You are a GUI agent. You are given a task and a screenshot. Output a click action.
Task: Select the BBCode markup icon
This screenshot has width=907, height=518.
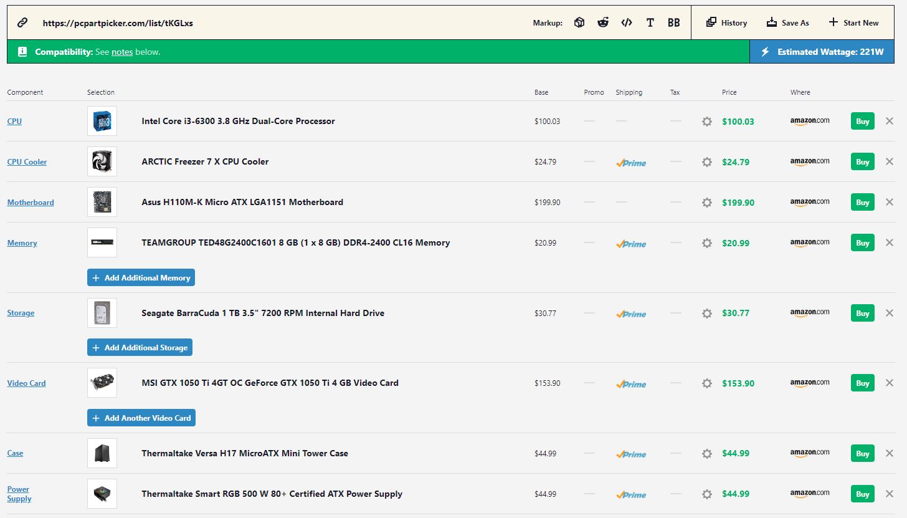point(674,23)
